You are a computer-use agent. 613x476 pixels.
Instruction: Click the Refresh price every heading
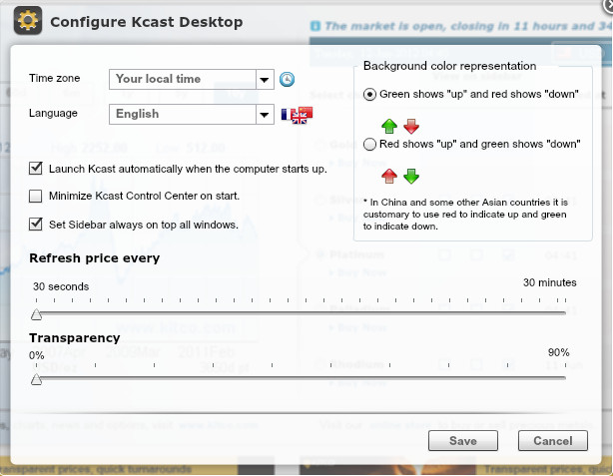click(95, 258)
